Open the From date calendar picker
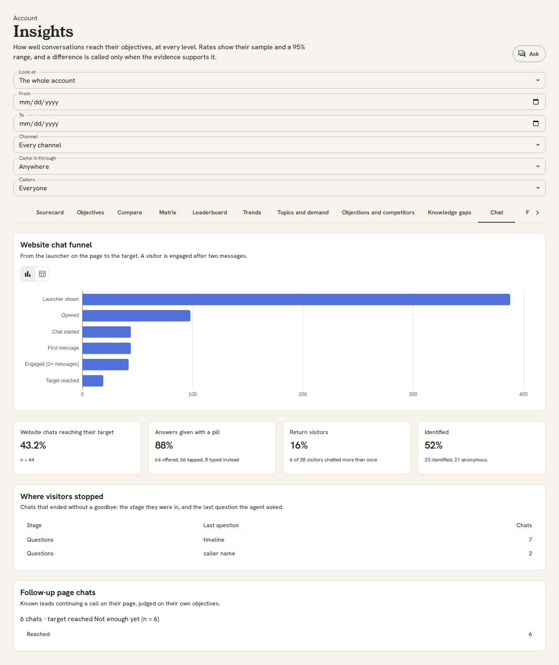Screen dimensions: 559x665 click(536, 102)
